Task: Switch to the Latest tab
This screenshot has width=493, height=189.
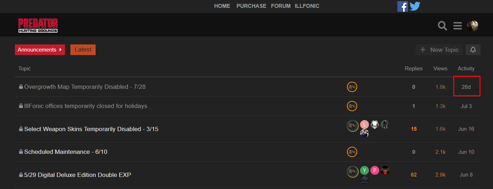Action: 83,50
